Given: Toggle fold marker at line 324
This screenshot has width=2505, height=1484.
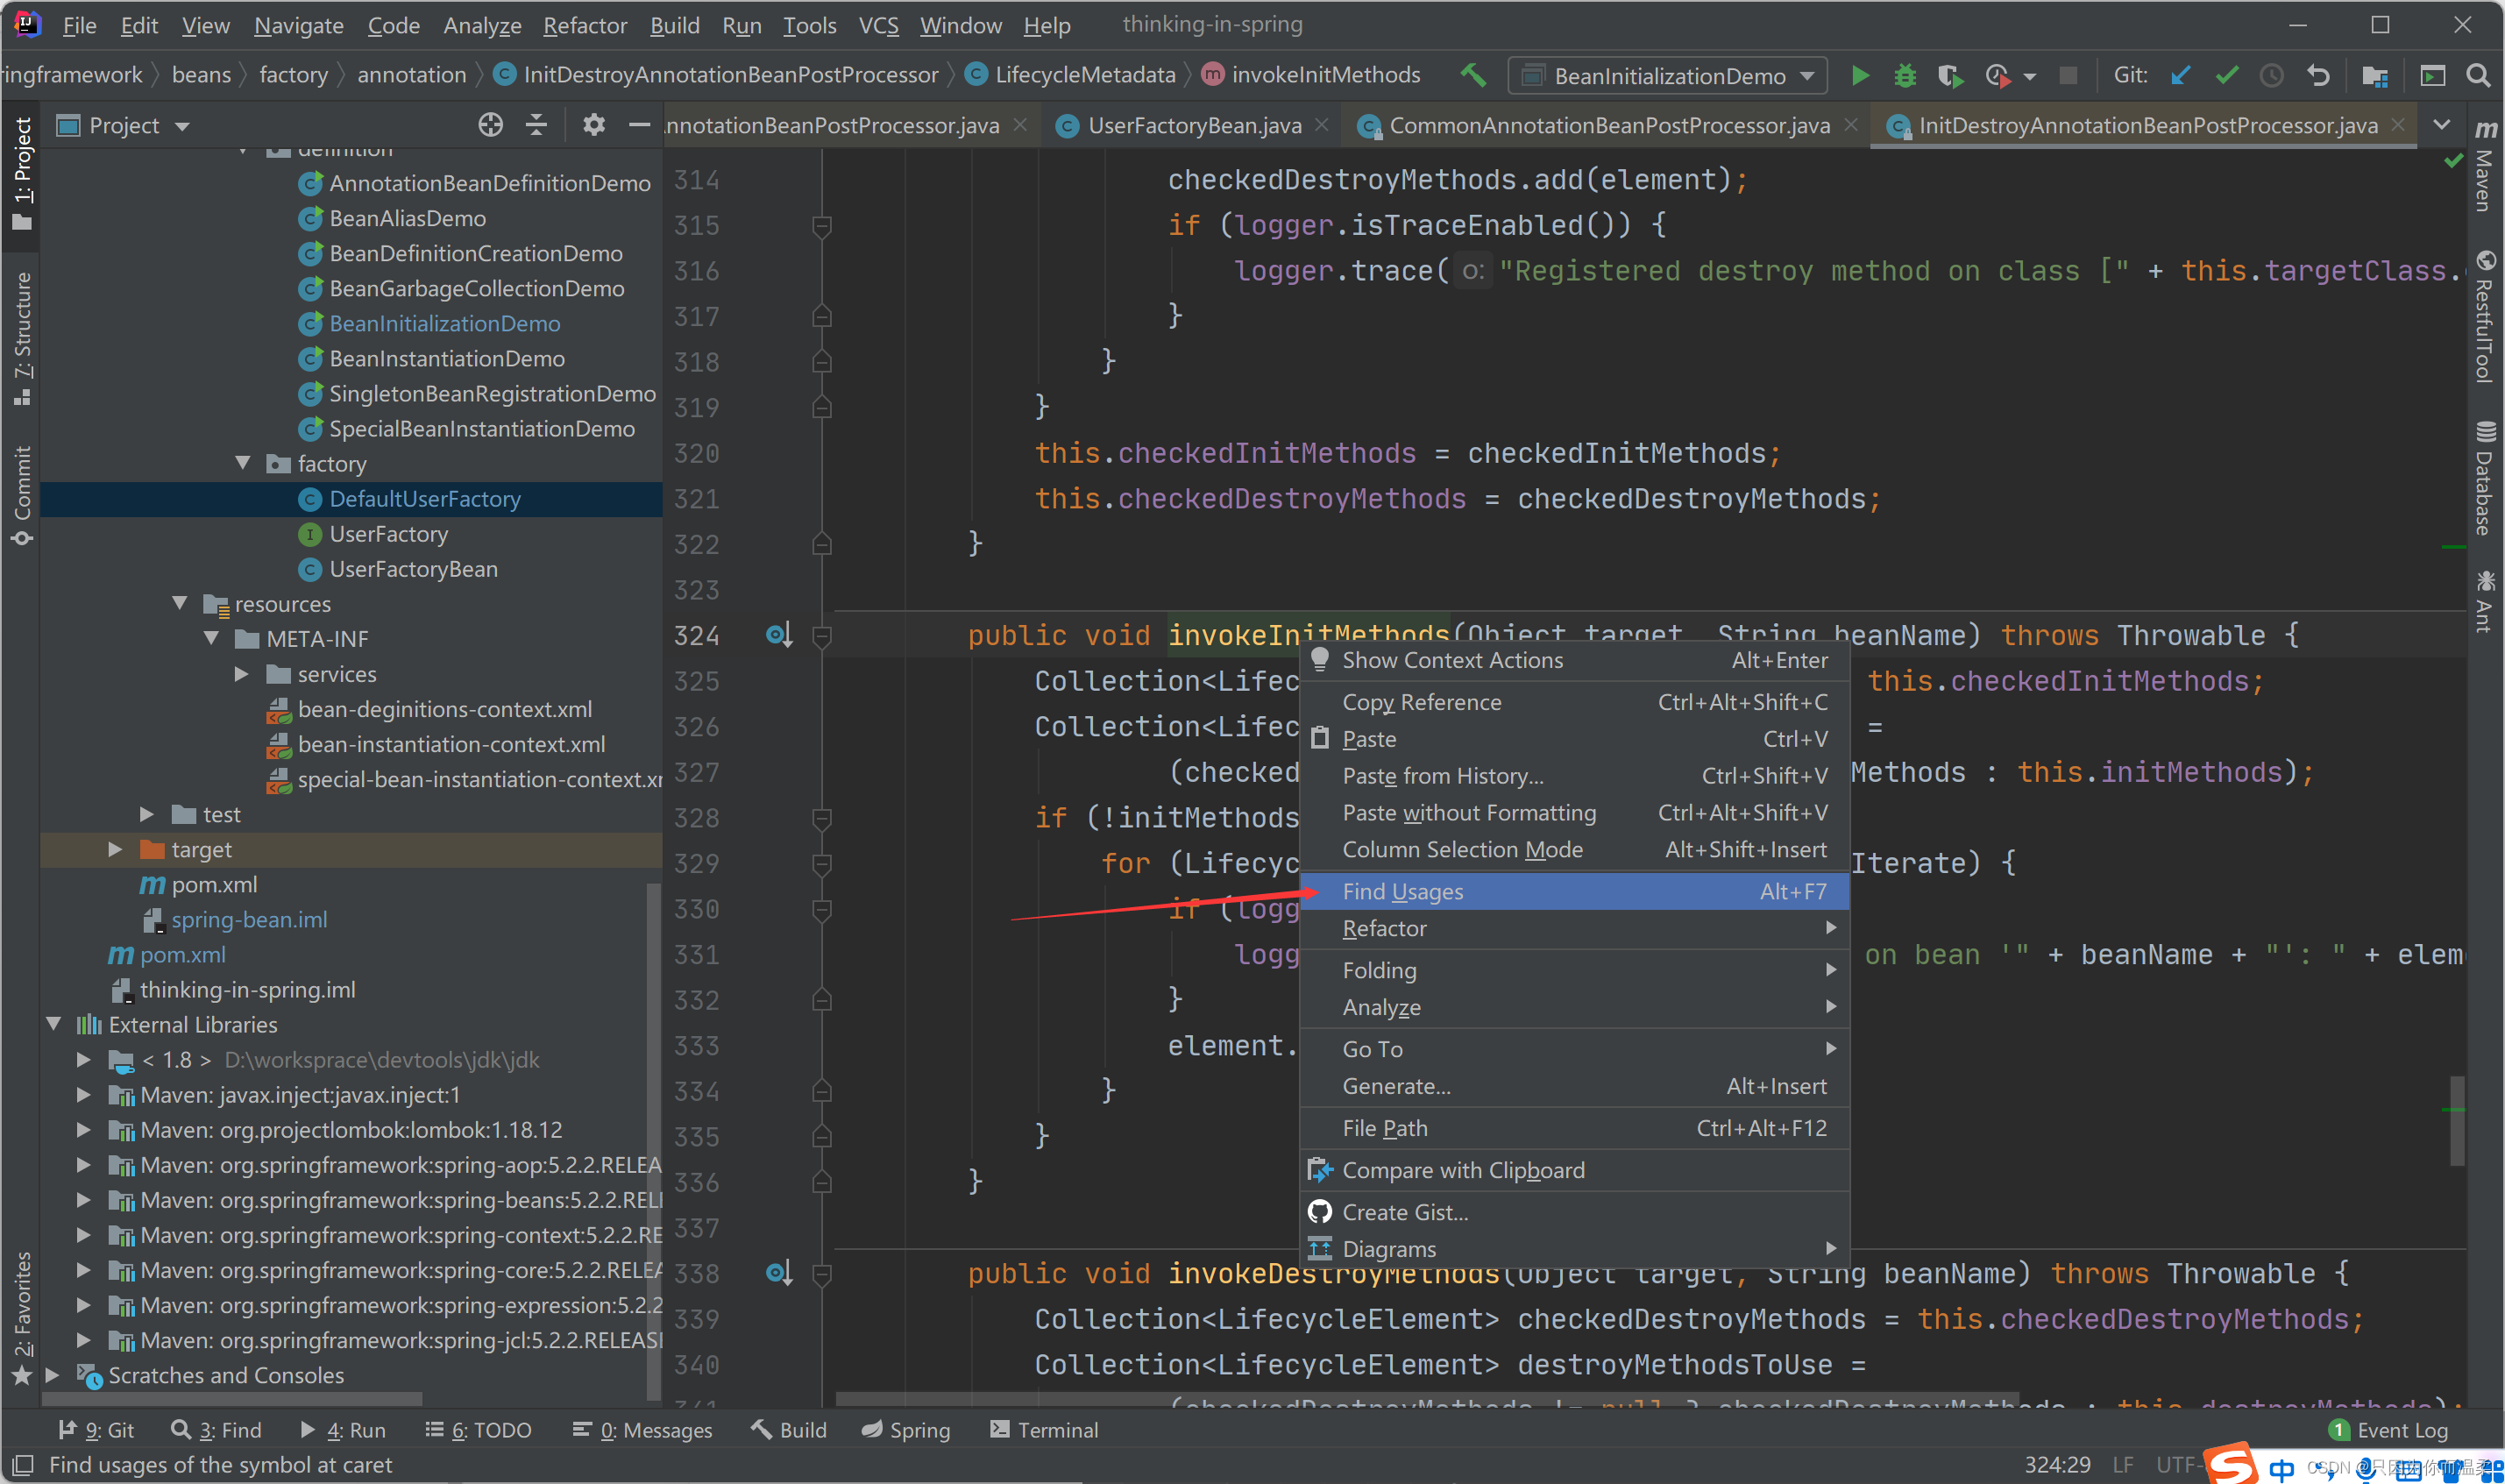Looking at the screenshot, I should pyautogui.click(x=821, y=636).
